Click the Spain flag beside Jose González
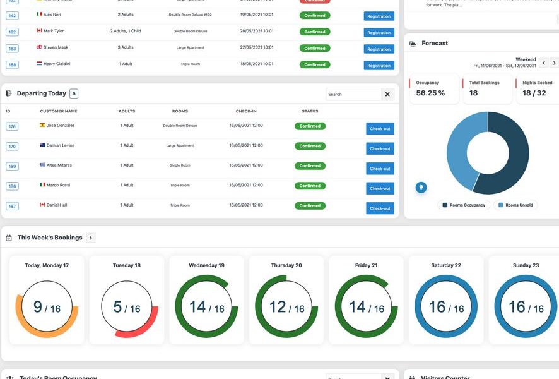Screen dimensions: 559x379 coord(42,125)
